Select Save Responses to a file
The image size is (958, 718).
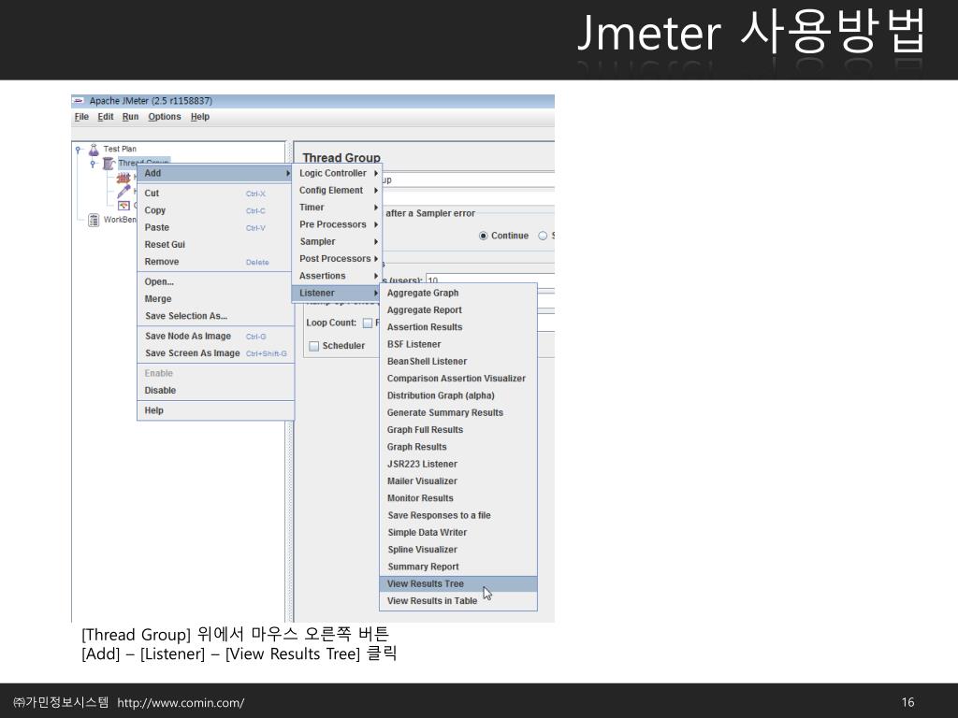[458, 515]
